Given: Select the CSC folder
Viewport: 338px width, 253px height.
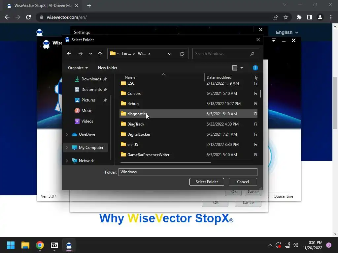Looking at the screenshot, I should (188, 83).
